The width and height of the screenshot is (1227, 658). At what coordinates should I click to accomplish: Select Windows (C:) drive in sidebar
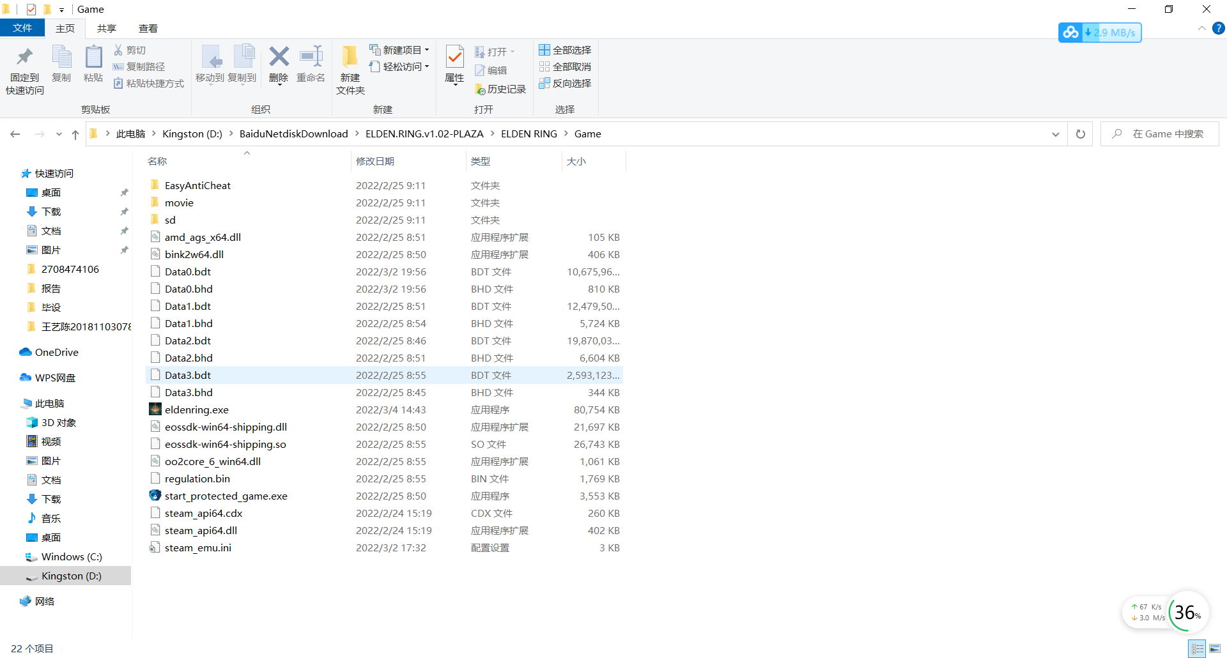pyautogui.click(x=72, y=556)
